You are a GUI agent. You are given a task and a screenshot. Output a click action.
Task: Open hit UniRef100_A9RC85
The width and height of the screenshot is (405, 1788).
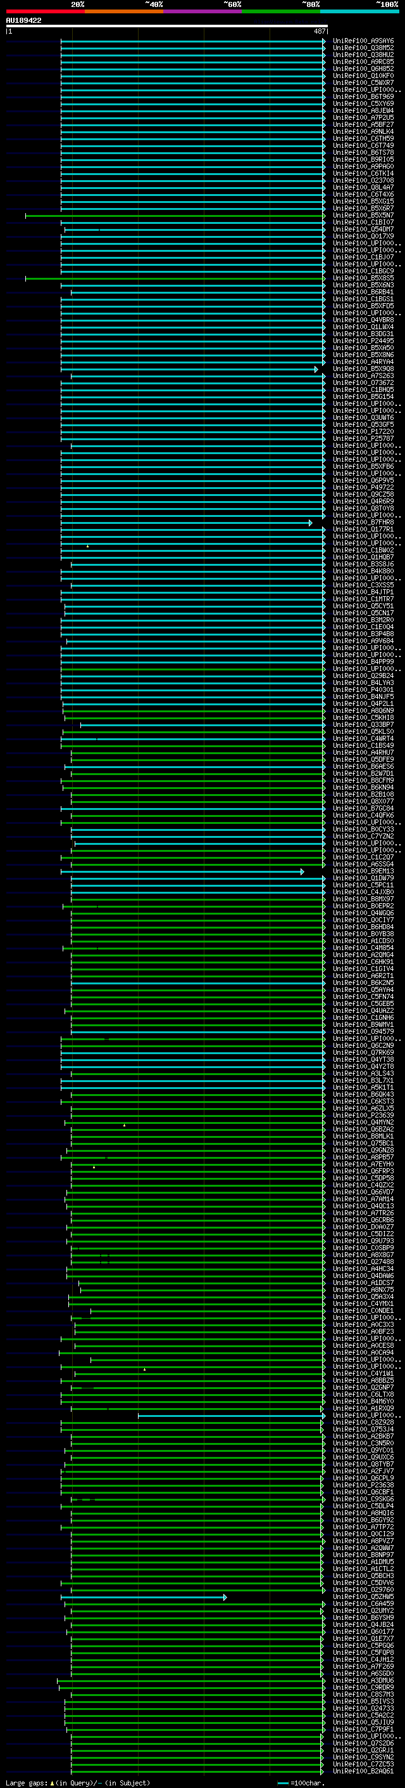pos(363,62)
